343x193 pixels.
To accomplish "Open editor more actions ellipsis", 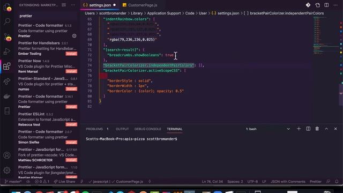I will 335,5.
